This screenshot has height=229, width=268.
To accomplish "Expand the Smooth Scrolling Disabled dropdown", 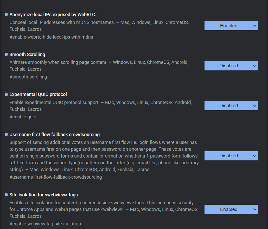I will 231,66.
